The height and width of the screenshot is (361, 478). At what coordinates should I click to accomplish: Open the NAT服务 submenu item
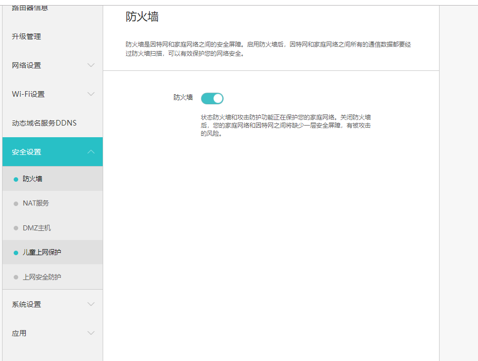pyautogui.click(x=36, y=203)
